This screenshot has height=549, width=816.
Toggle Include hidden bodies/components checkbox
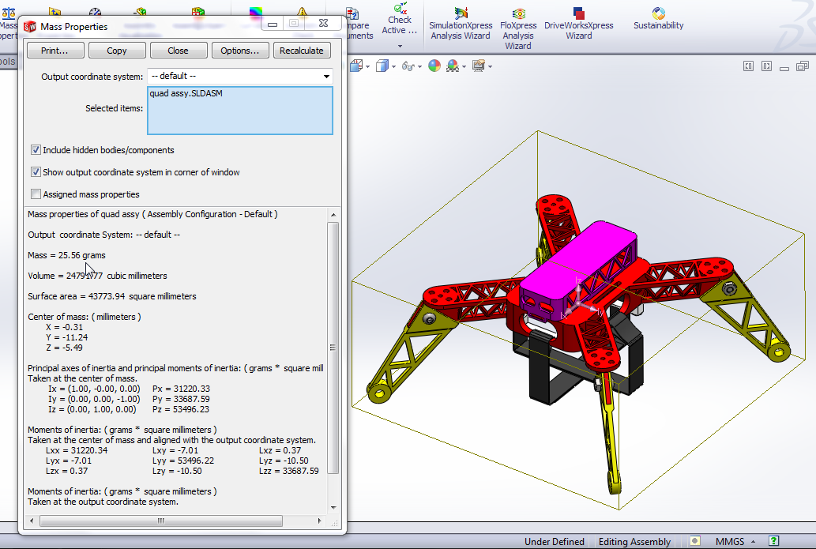coord(36,150)
